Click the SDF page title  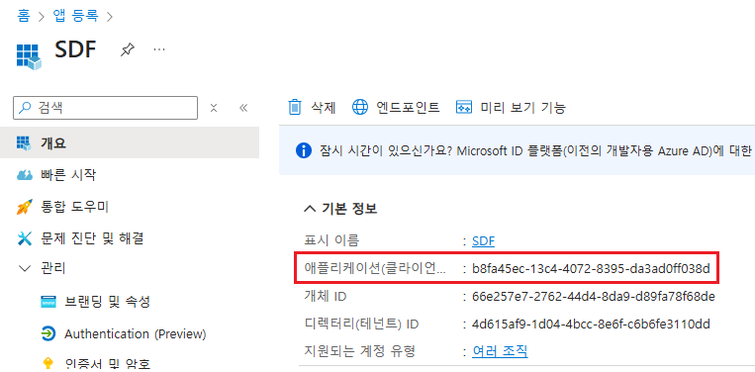pyautogui.click(x=75, y=49)
